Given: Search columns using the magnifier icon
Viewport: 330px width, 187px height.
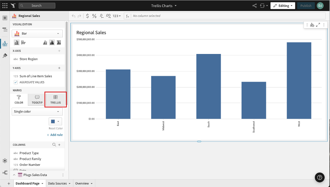Looking at the screenshot, I should (x=54, y=145).
